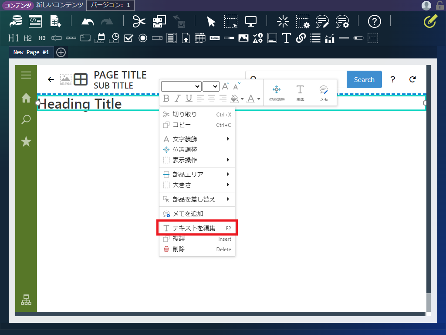
Task: Select コピー from context menu
Action: [197, 125]
